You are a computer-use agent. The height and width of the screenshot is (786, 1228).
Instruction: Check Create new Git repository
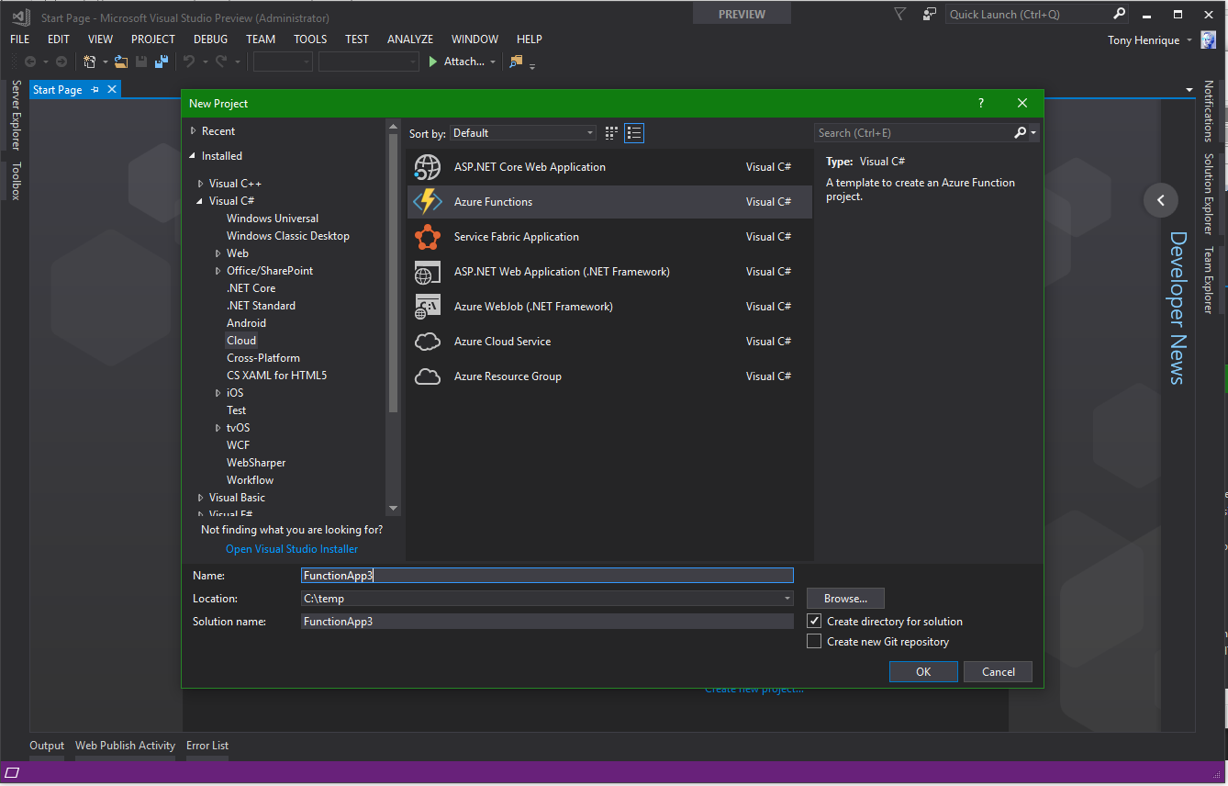click(x=814, y=642)
